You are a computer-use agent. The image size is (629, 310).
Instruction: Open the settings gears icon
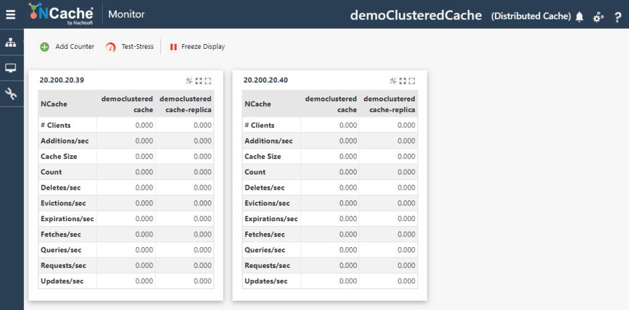pyautogui.click(x=598, y=17)
